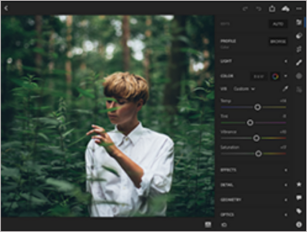Pick white balance with the eyedropper

286,88
